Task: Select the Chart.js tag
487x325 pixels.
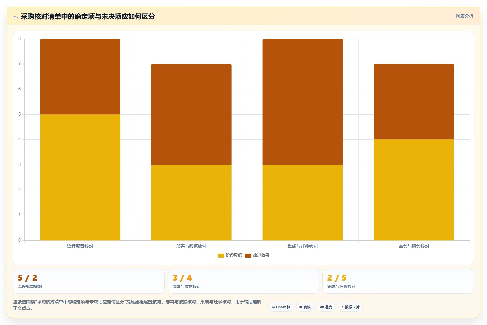Action: tap(281, 307)
